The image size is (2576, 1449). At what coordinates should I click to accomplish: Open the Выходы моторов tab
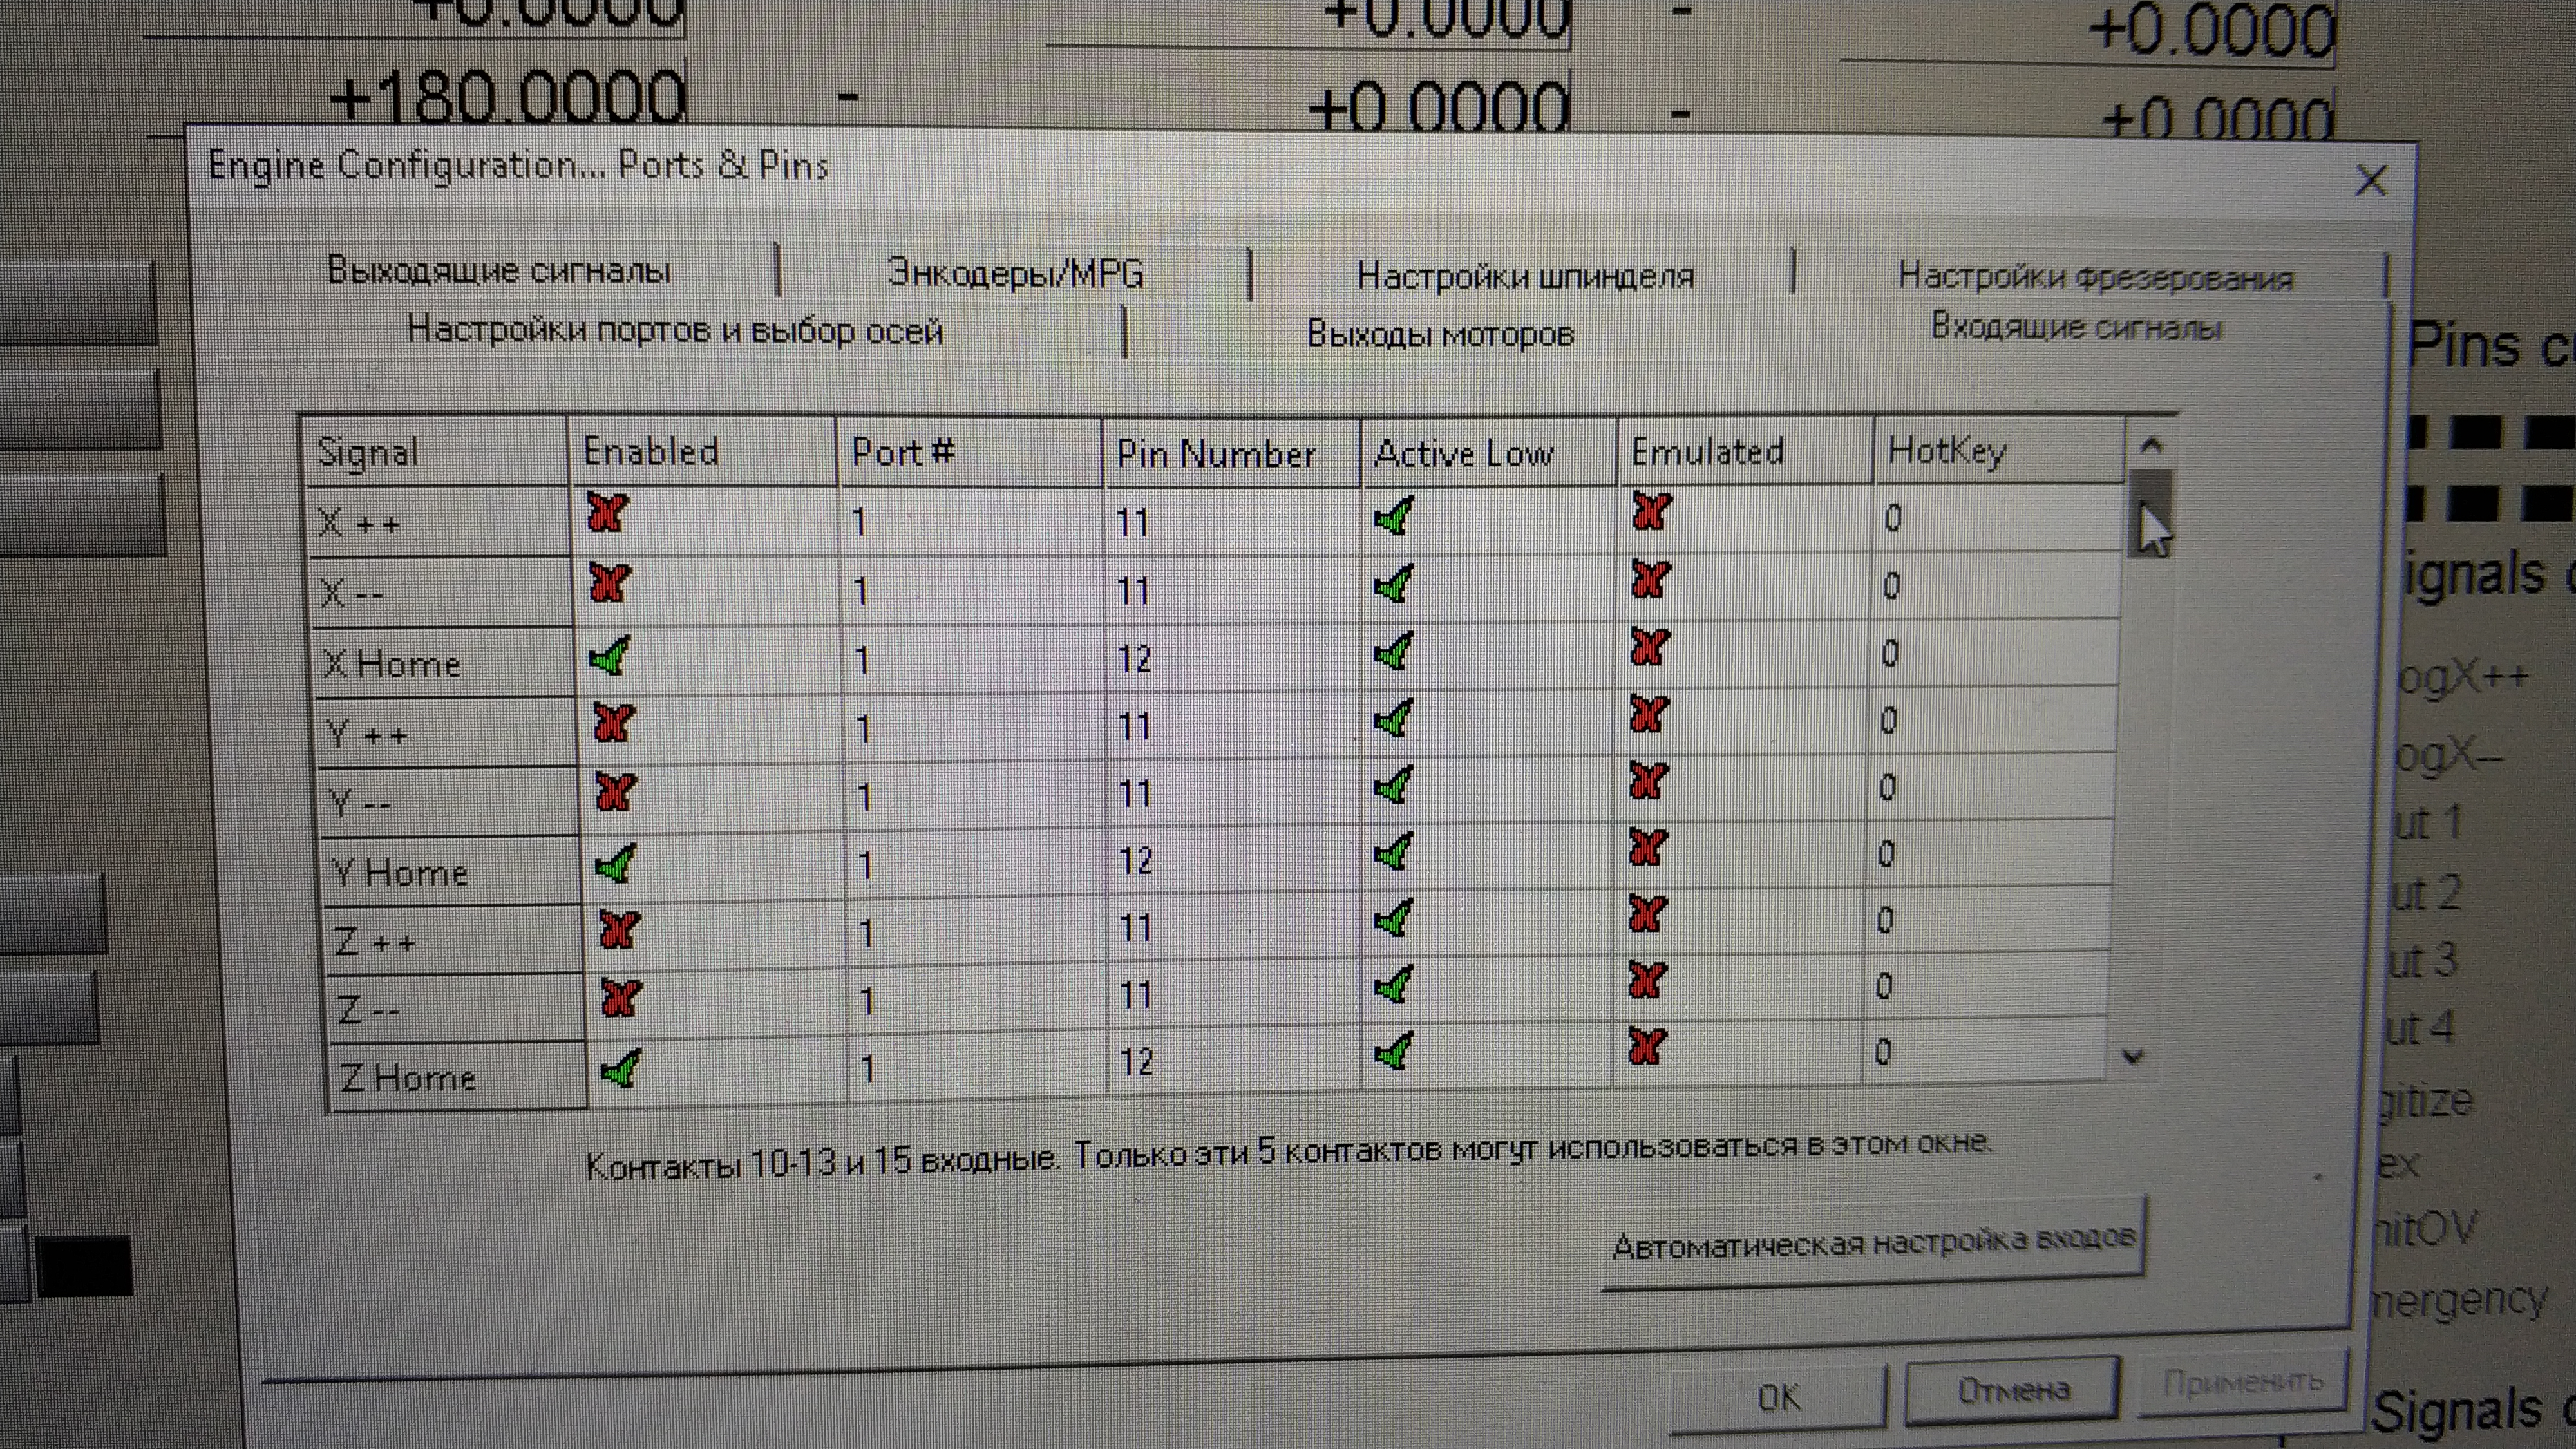[x=1440, y=334]
